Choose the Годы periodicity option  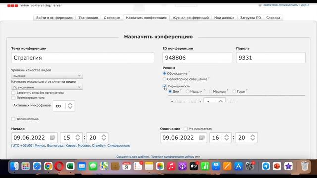(234, 91)
